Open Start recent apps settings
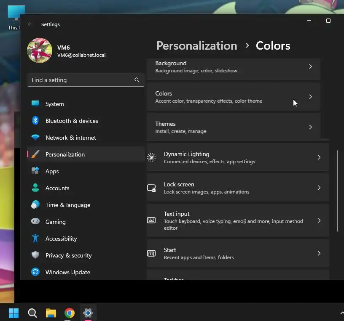 click(x=238, y=253)
